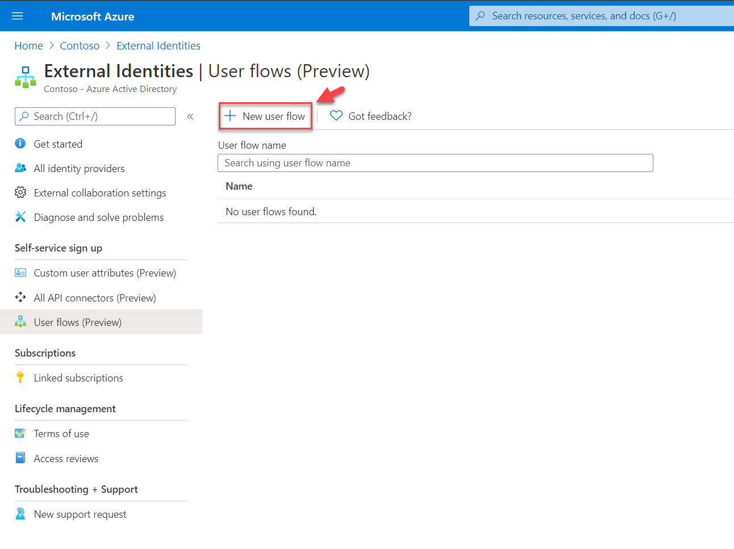Focus the top Search resources, services, and docs box
Image resolution: width=734 pixels, height=549 pixels.
[602, 16]
